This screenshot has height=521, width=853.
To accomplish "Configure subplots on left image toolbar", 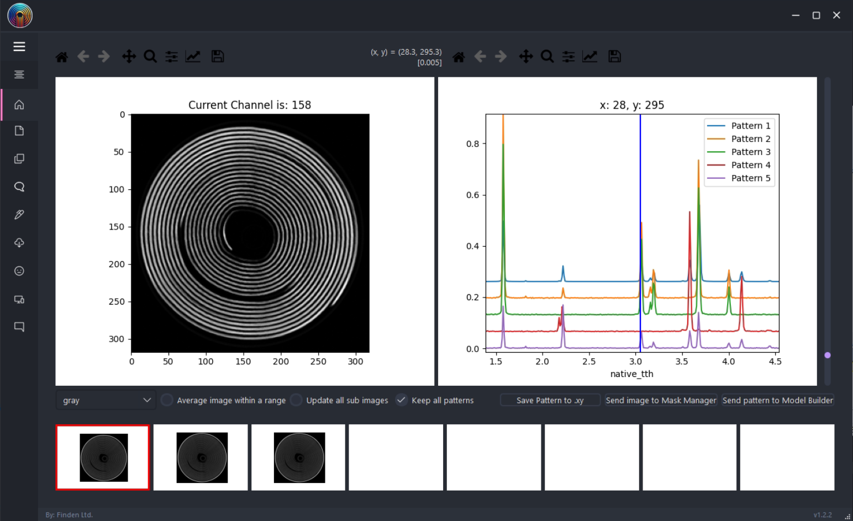I will (x=172, y=56).
